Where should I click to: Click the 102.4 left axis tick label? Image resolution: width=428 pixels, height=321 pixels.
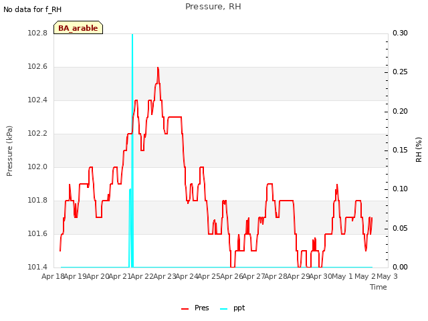pyautogui.click(x=37, y=100)
